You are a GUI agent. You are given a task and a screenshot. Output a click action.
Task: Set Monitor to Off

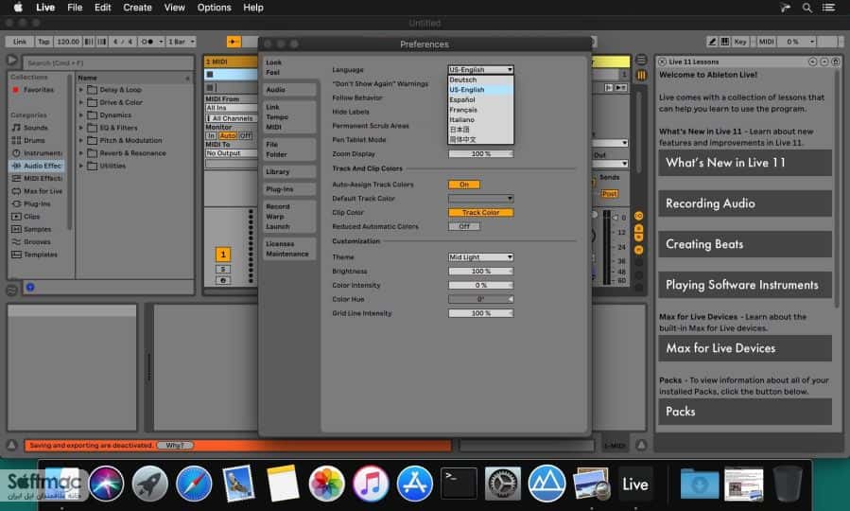pos(246,135)
